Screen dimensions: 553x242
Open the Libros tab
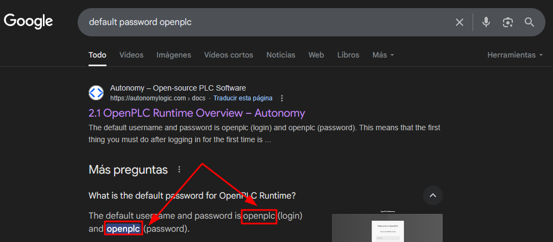(348, 55)
